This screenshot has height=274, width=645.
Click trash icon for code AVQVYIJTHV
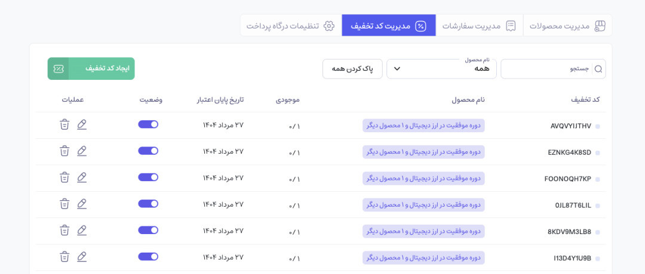coord(64,124)
